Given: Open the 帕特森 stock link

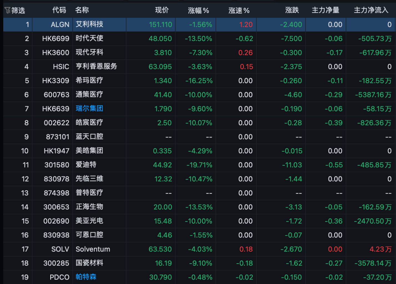Looking at the screenshot, I should click(86, 277).
